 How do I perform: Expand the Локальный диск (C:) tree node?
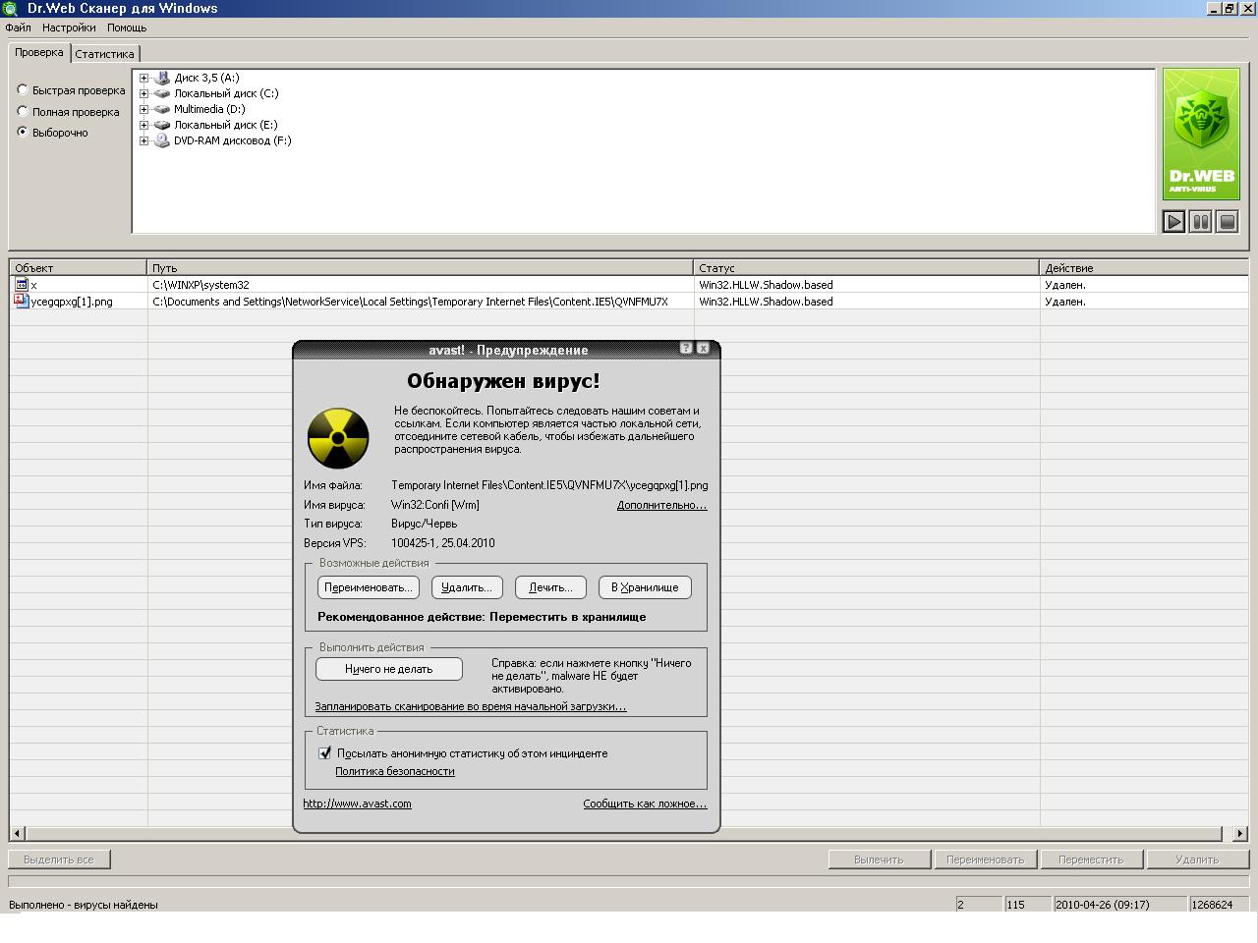pos(143,93)
